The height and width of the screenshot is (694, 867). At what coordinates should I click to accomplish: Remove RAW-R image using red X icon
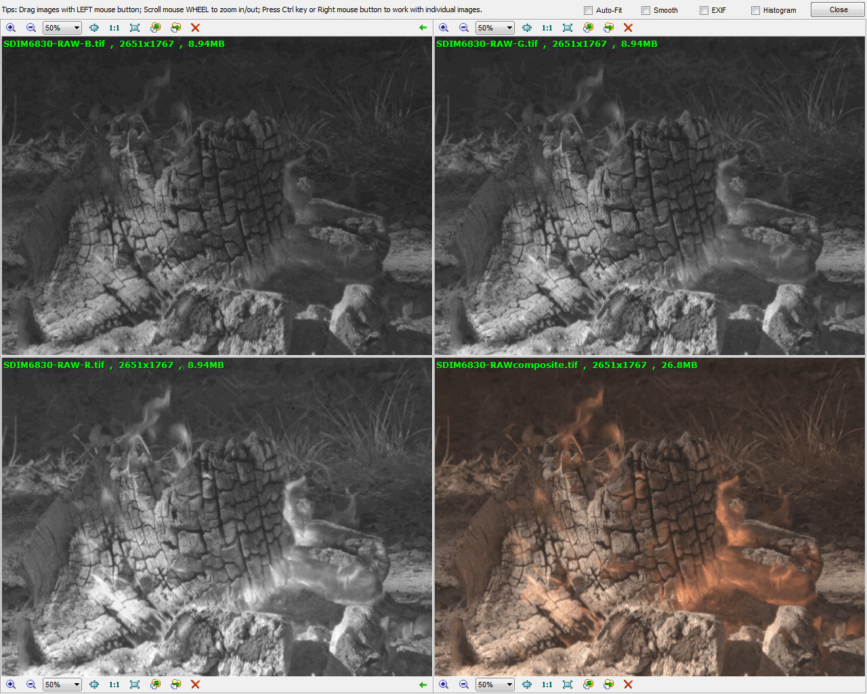click(195, 685)
